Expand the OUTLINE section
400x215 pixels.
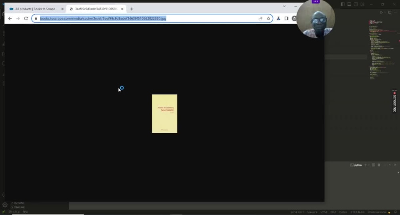coord(18,203)
